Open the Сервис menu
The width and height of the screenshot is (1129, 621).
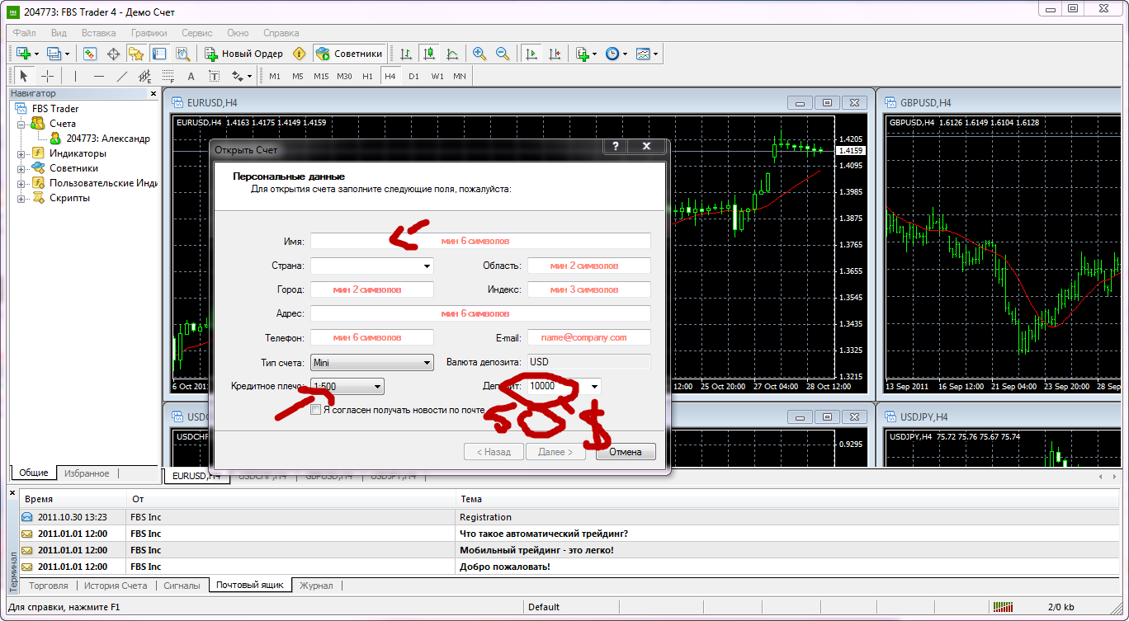click(x=196, y=33)
